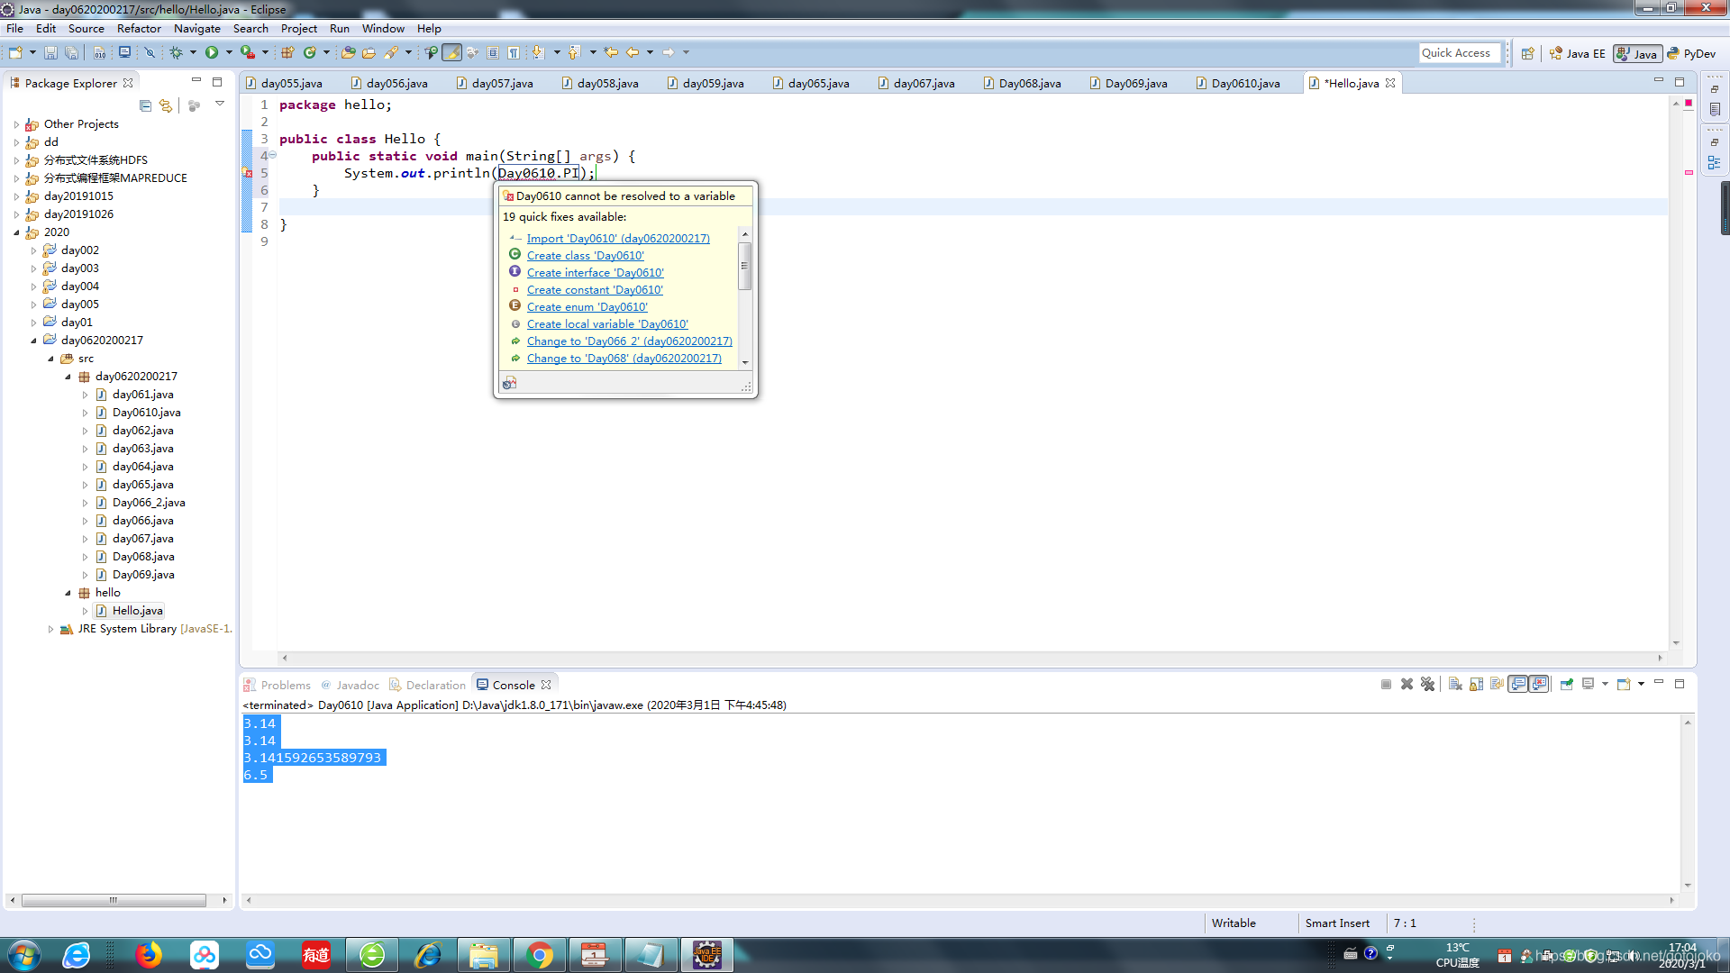1730x973 pixels.
Task: Toggle Scroll Lock in Console
Action: [1476, 685]
